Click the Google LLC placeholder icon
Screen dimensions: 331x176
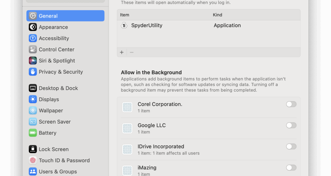coord(127,128)
